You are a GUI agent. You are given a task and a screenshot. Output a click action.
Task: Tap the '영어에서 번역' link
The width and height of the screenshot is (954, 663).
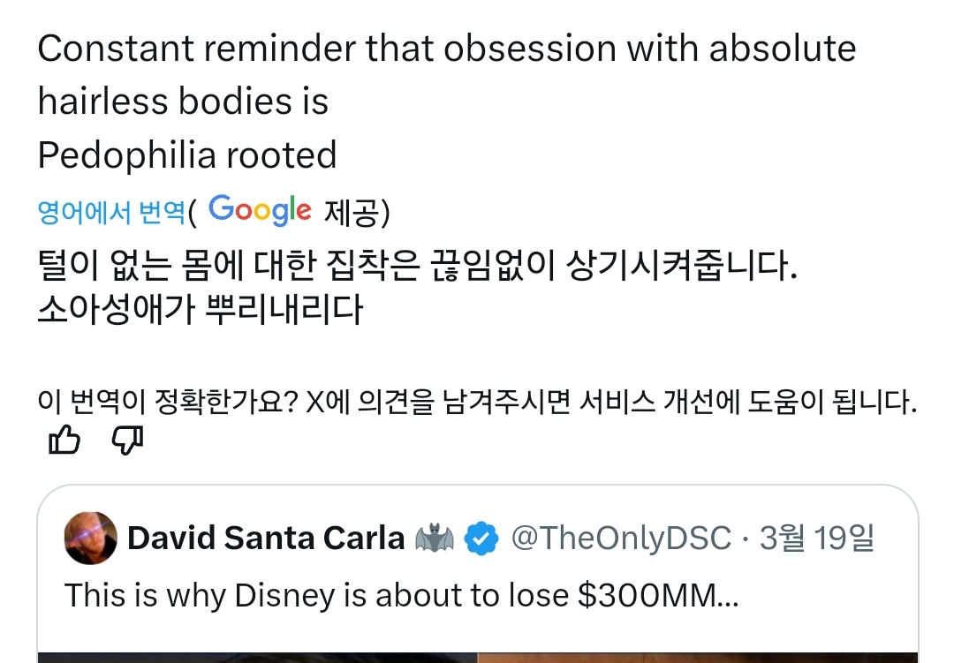coord(111,212)
